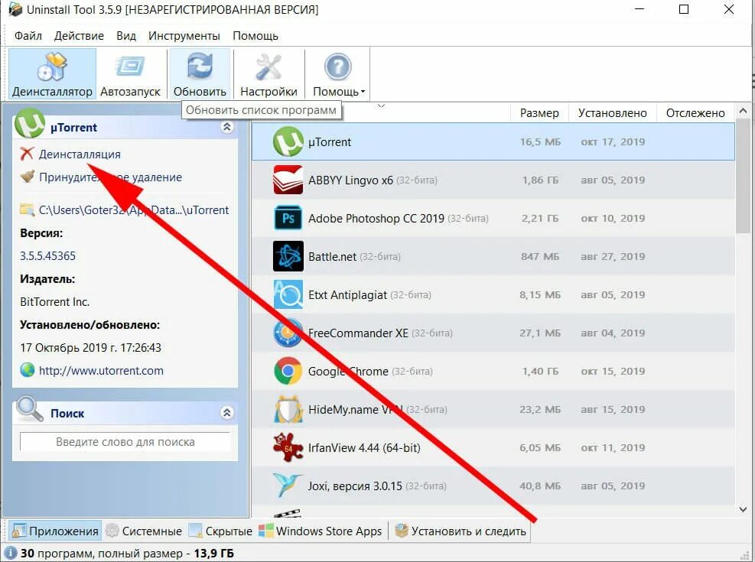Switch to the Скрытые tab
Screen dimensions: 755x562
(x=220, y=531)
